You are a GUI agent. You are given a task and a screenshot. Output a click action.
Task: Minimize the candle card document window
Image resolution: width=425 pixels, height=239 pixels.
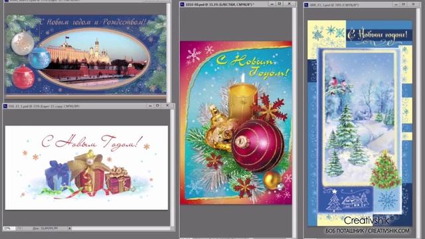tap(272, 4)
